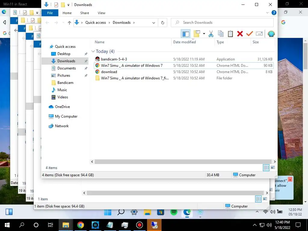
Task: Open Videos in navigation pane
Action: tap(63, 97)
